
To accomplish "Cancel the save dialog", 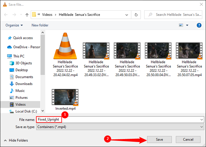I will click(x=188, y=139).
